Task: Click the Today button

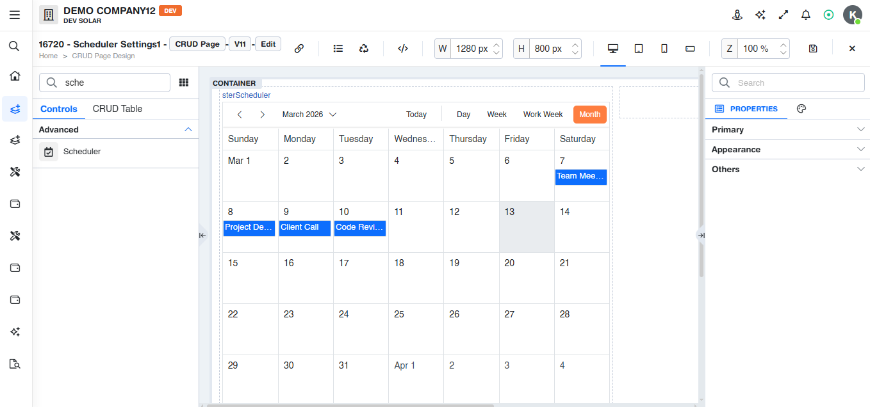Action: pos(416,115)
